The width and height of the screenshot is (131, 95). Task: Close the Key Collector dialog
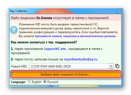[x=119, y=11]
